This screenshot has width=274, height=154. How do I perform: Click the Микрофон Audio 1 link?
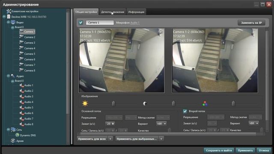tap(135, 23)
